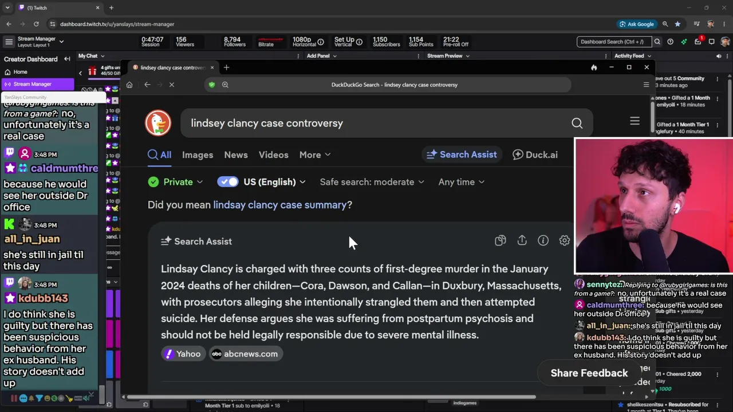Click the Ask Google button
Screen dimensions: 733x412
(636, 24)
